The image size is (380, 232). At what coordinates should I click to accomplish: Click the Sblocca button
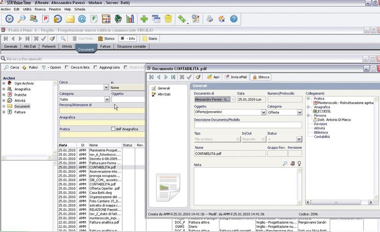261,77
